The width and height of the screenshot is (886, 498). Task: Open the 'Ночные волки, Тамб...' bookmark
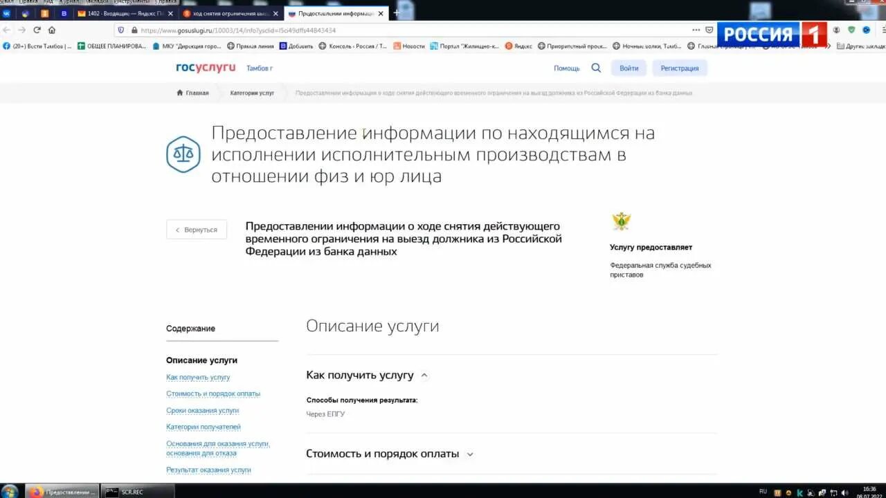(x=647, y=46)
